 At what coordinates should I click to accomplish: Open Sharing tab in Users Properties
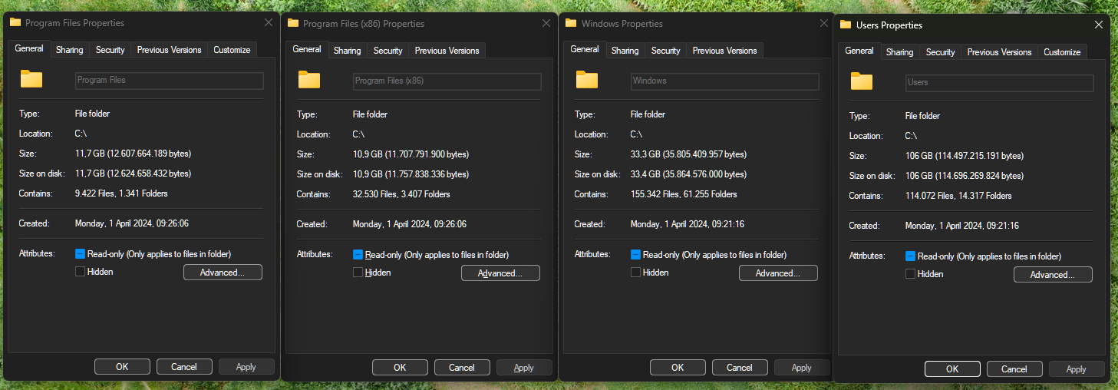[x=899, y=52]
